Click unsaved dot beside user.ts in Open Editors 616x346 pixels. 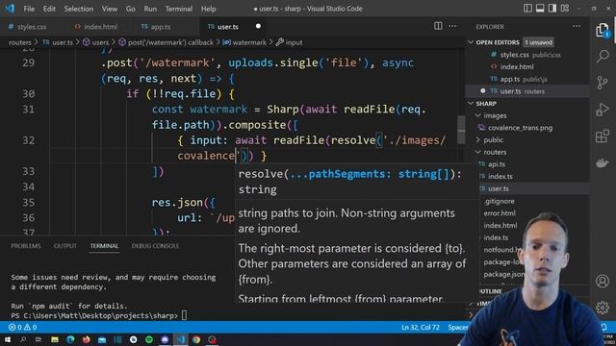[x=483, y=91]
